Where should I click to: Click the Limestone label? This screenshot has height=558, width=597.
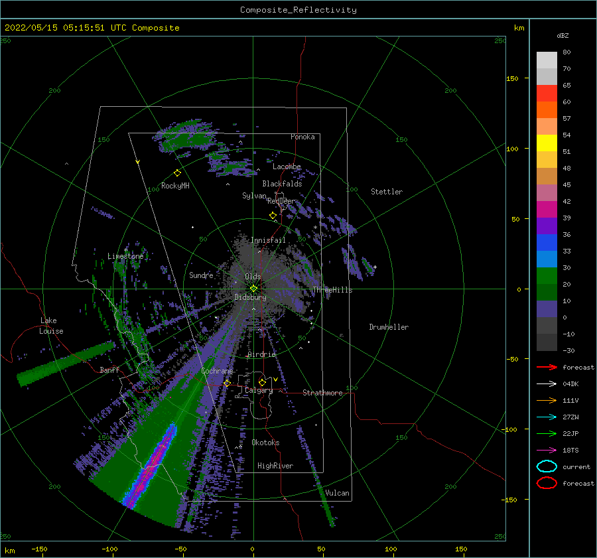125,256
